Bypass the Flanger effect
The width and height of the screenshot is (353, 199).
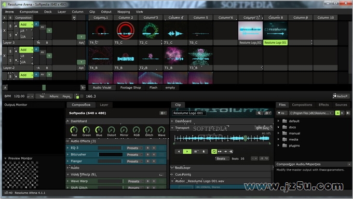coord(147,162)
